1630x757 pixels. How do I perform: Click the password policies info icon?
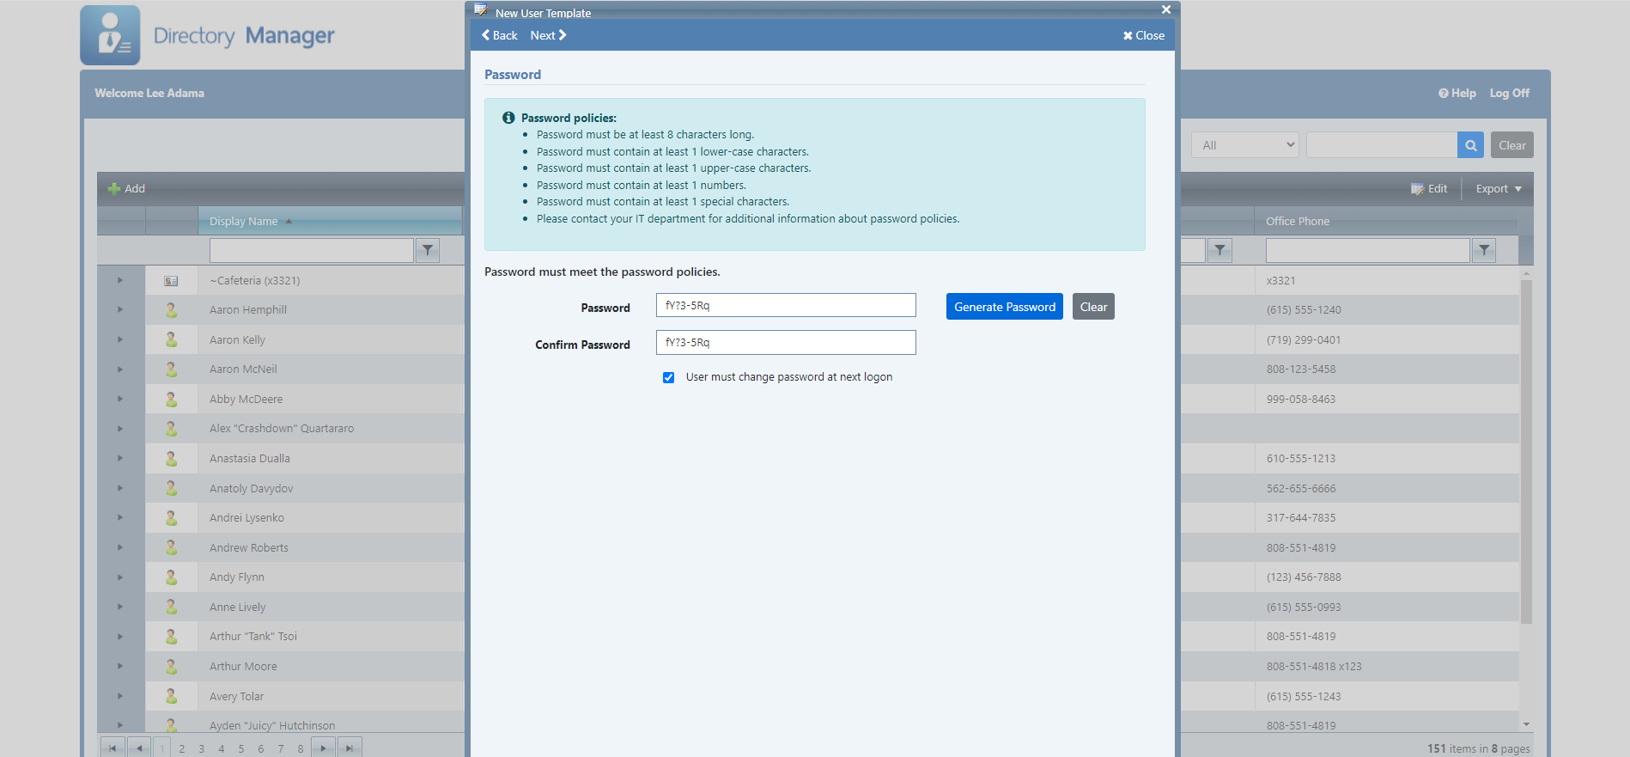click(508, 118)
